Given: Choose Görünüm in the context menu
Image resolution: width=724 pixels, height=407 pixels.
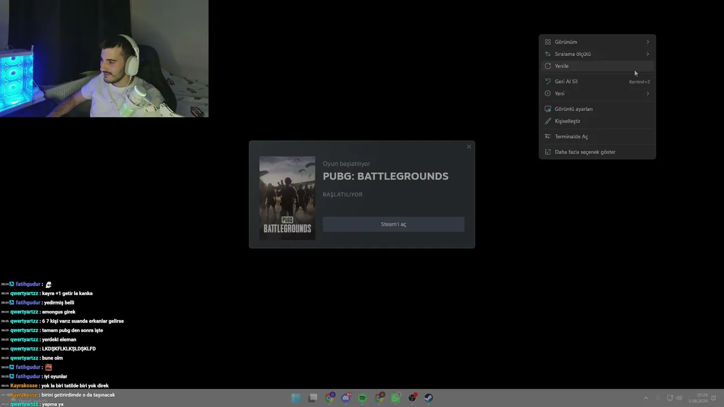Looking at the screenshot, I should [x=597, y=42].
